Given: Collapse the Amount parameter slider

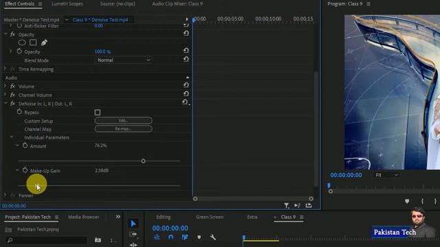Looking at the screenshot, I should (x=17, y=145).
